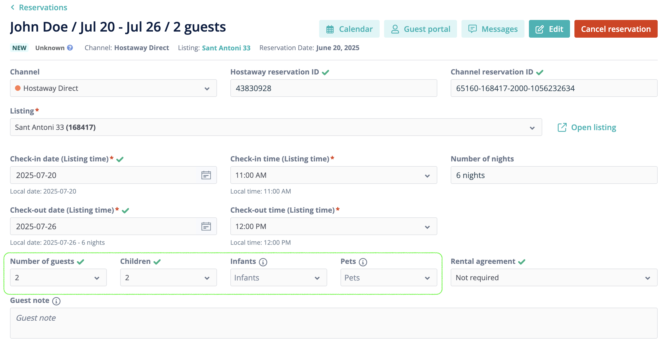Click the checkmark beside Check-in date label

pyautogui.click(x=120, y=159)
